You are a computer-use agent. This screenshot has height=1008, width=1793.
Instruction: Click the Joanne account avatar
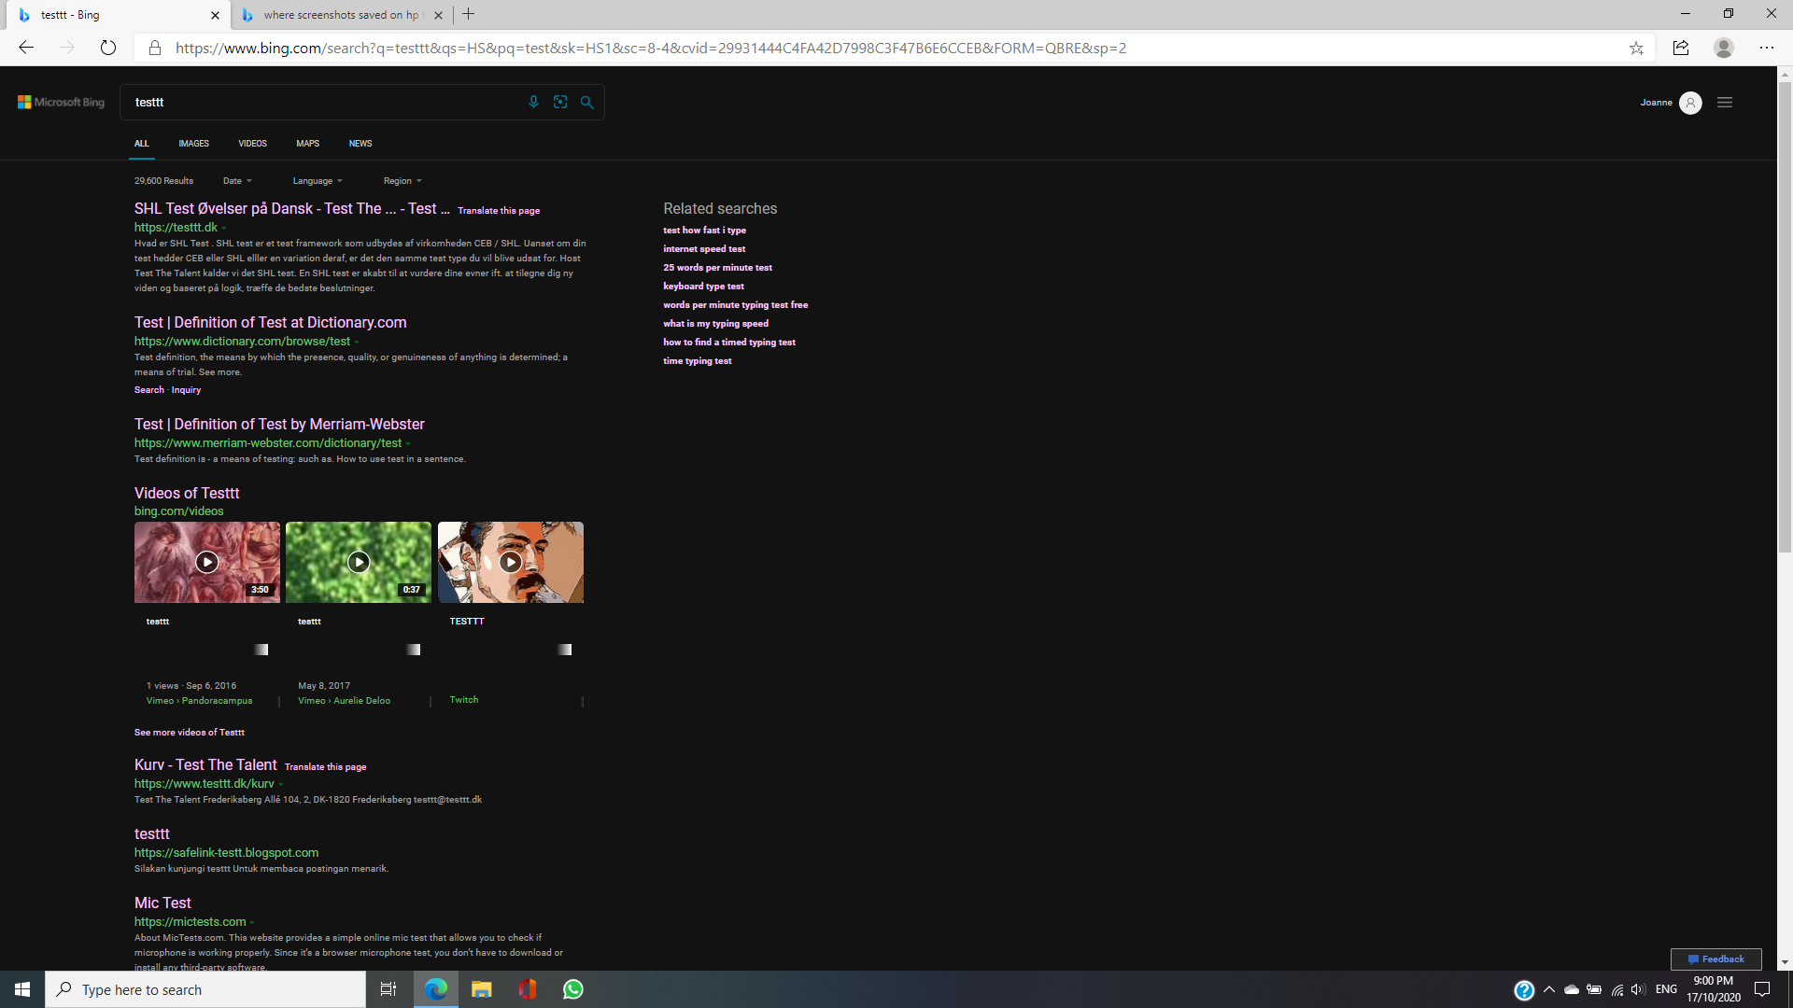(x=1690, y=103)
